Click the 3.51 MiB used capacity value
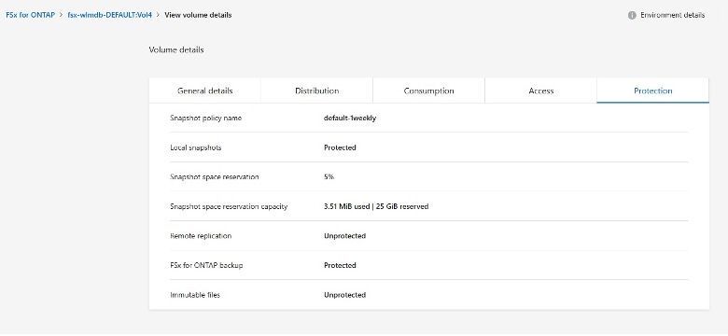The image size is (728, 336). [x=346, y=206]
